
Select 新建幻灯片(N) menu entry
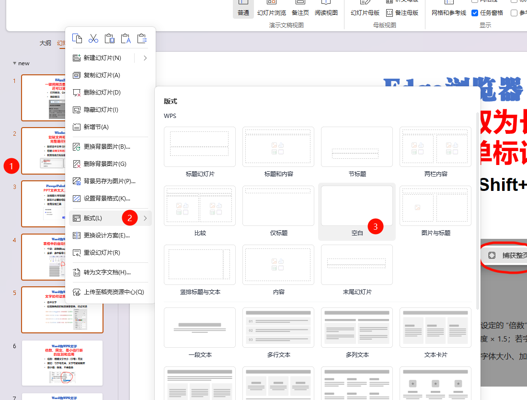click(x=102, y=58)
